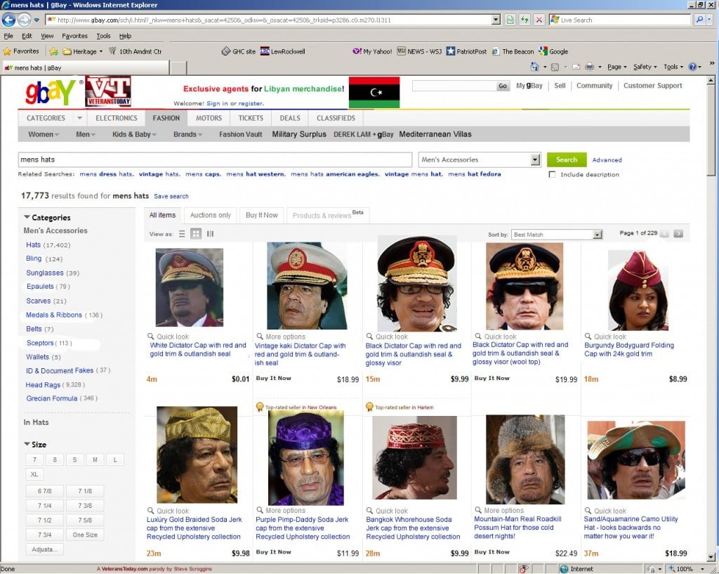This screenshot has height=574, width=719.
Task: Click the Read Mail icon
Action: click(x=576, y=67)
